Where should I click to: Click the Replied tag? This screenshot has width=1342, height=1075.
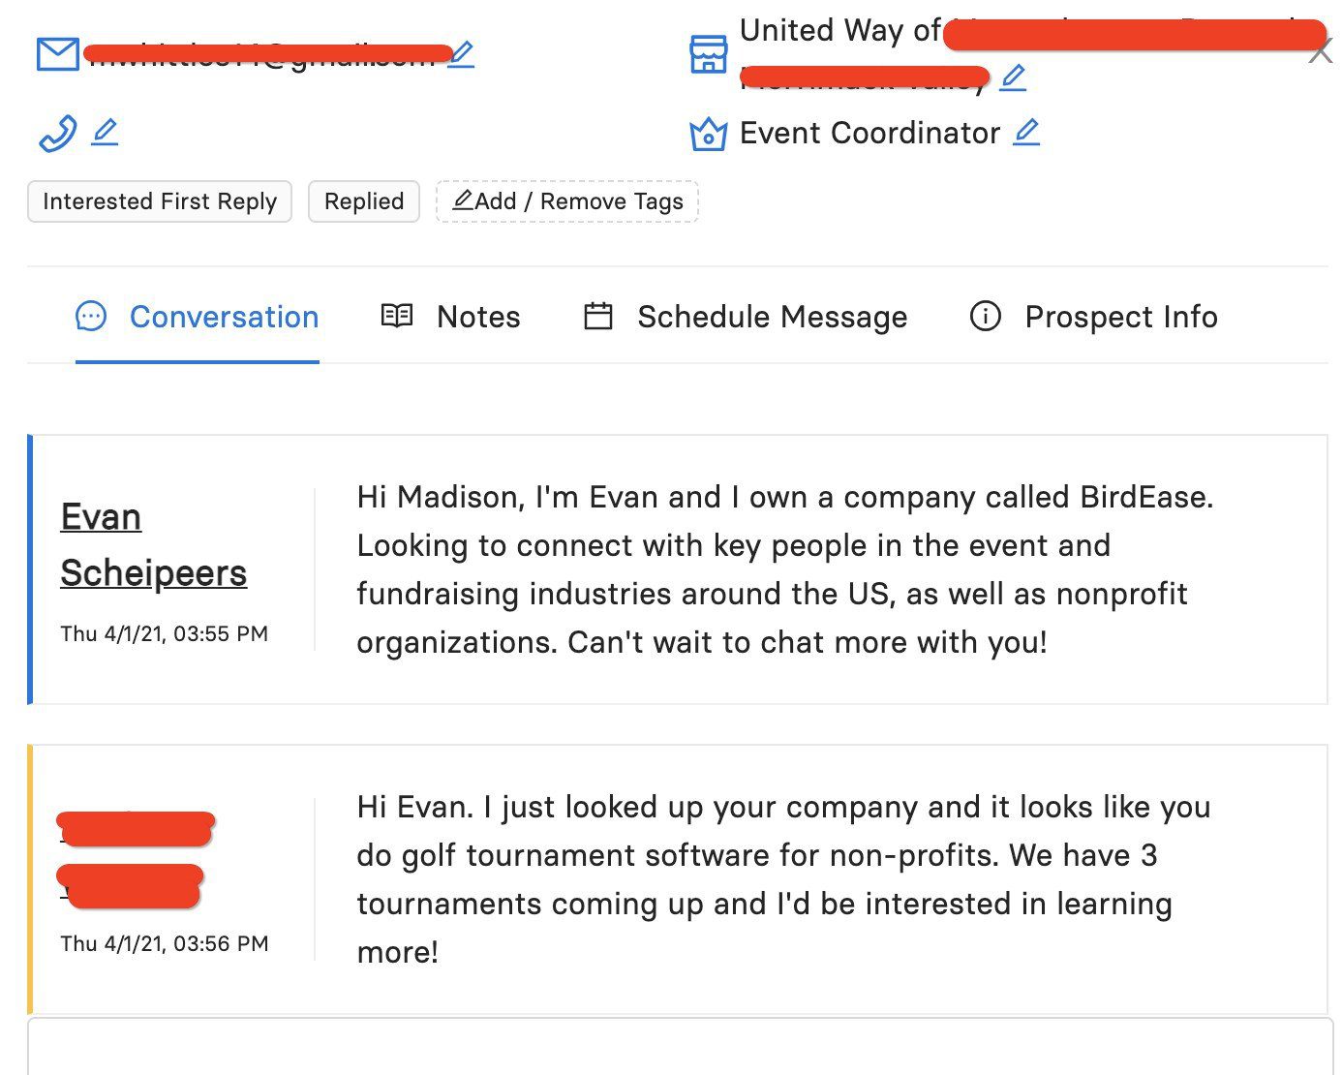pyautogui.click(x=364, y=201)
